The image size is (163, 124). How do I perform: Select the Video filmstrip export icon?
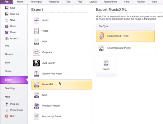37,31
